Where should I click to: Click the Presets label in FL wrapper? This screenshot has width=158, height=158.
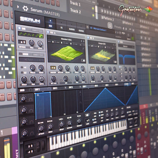coord(118,27)
